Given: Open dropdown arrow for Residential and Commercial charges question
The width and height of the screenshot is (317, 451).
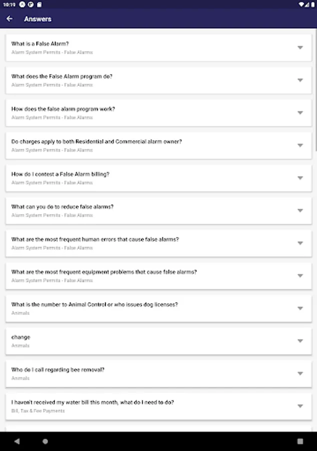Looking at the screenshot, I should [300, 145].
